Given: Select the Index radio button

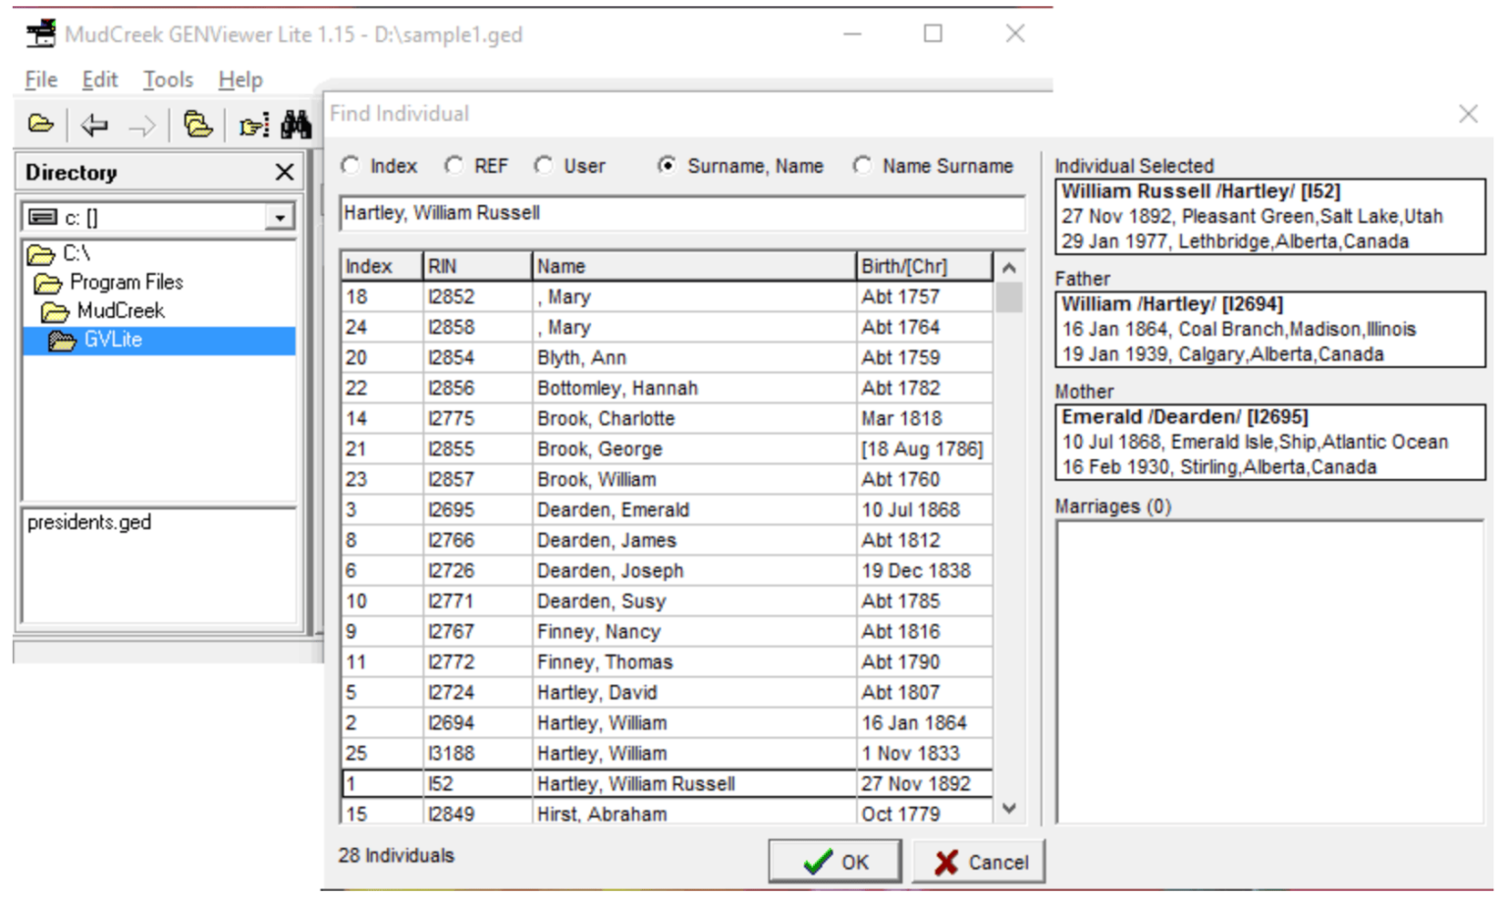Looking at the screenshot, I should click(350, 166).
